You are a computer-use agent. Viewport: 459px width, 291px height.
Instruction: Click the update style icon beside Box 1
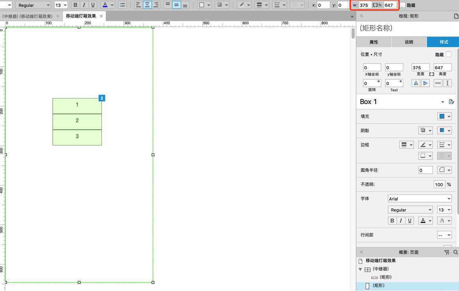pyautogui.click(x=451, y=102)
